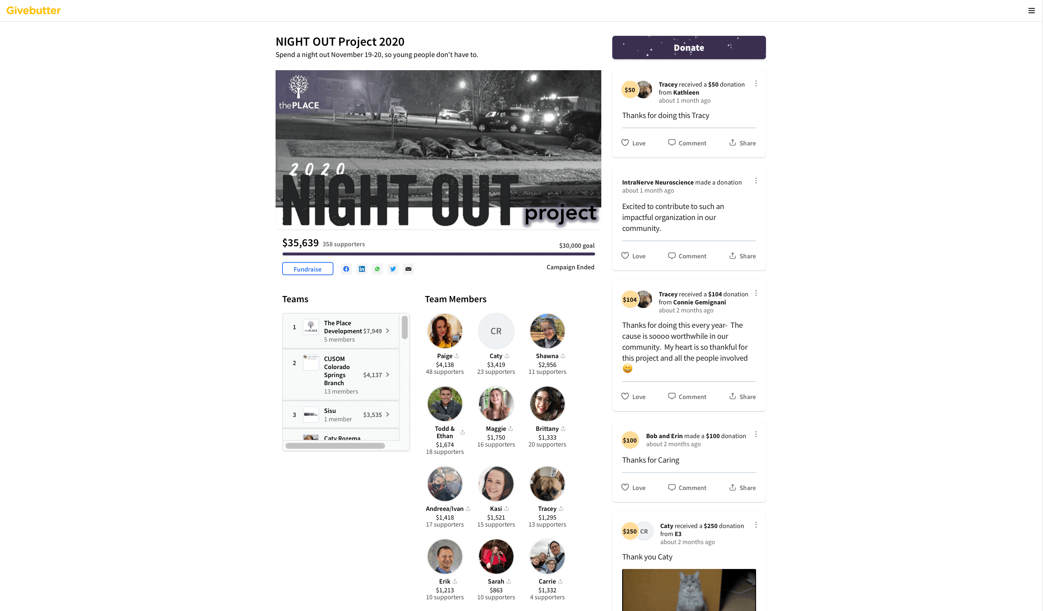Open the Sisu team entry
Screen dimensions: 1043x611
[341, 415]
